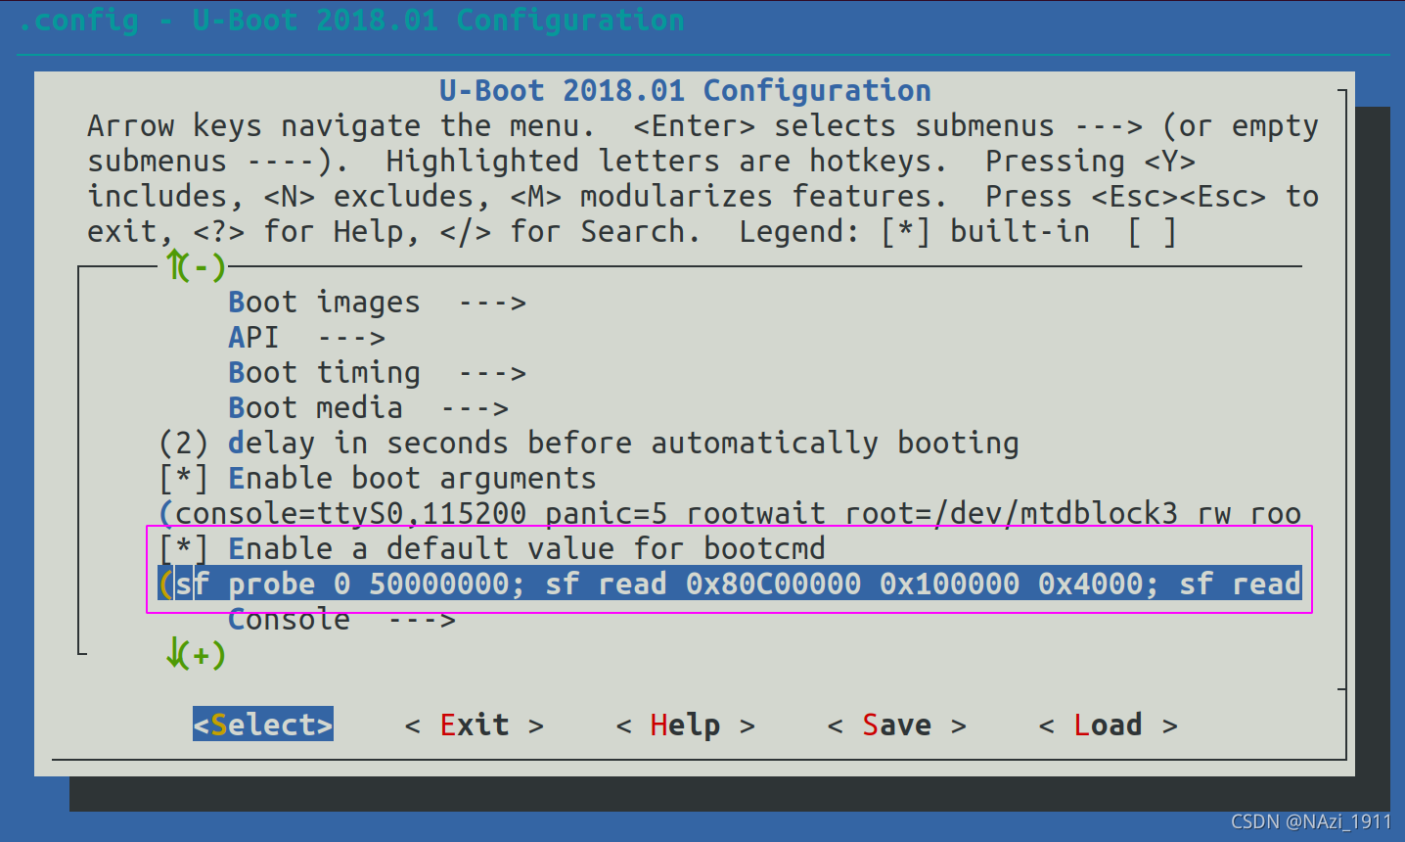
Task: Click the green down arrow scroll indicator
Action: [x=195, y=654]
